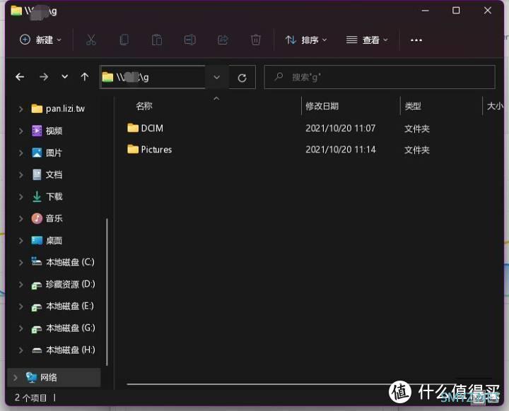Open the three-dot more options menu
The image size is (509, 411).
coord(416,40)
